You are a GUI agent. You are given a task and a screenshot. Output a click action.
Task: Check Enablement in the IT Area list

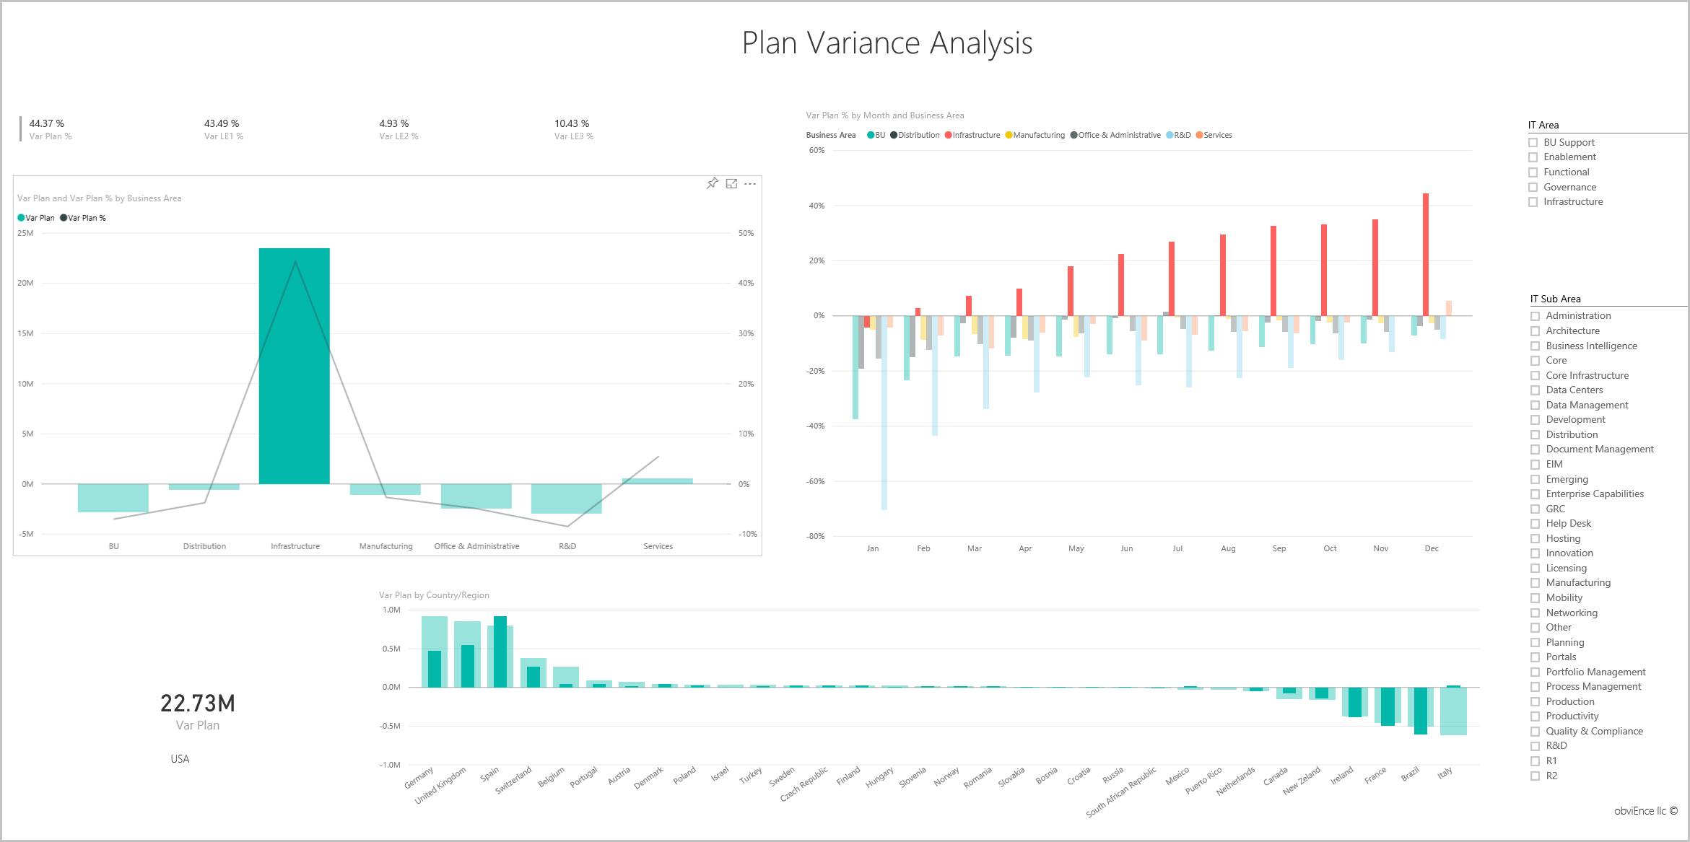point(1533,157)
